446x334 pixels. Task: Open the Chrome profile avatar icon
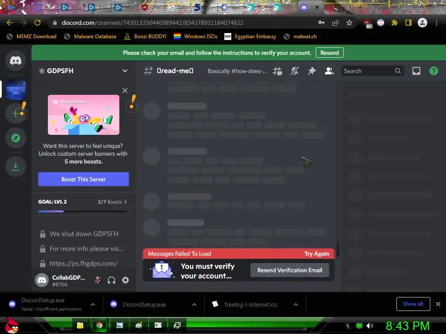(x=422, y=23)
